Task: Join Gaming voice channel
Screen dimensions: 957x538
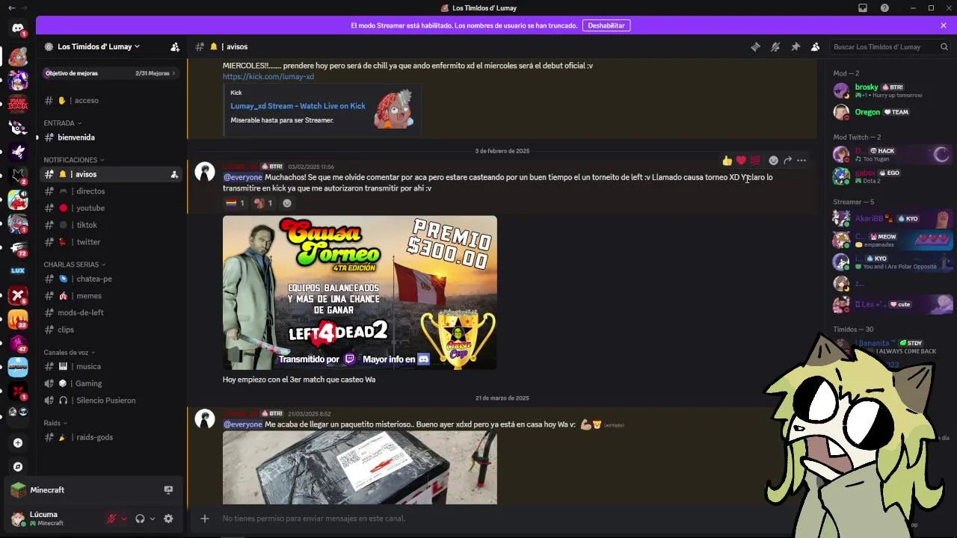Action: tap(111, 383)
